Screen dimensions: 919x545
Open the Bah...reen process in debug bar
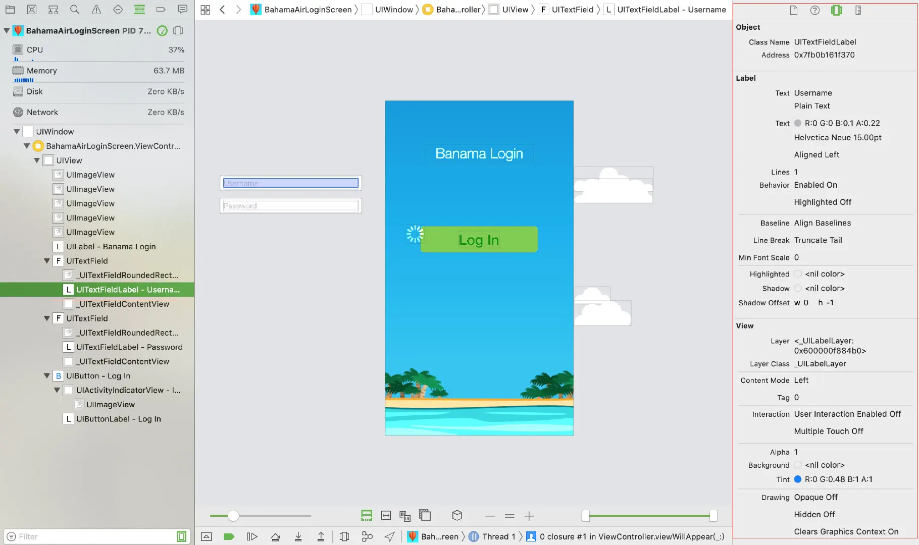coord(433,536)
